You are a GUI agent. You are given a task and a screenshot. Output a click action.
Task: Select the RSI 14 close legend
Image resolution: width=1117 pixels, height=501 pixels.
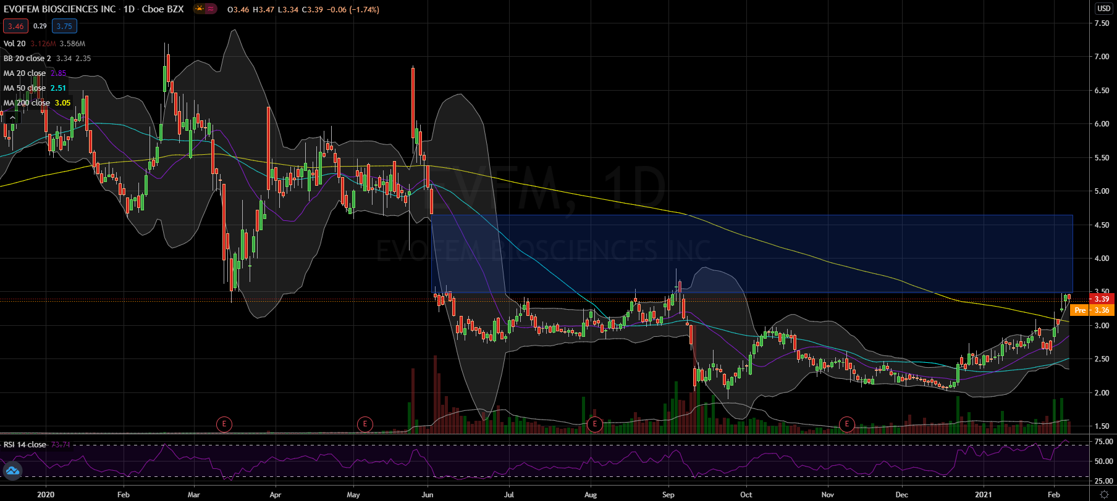(25, 445)
